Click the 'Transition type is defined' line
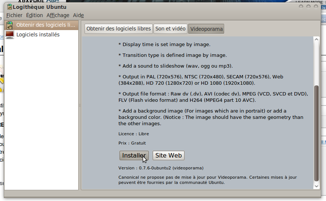Screen dimensions: 326x201 coord(173,55)
